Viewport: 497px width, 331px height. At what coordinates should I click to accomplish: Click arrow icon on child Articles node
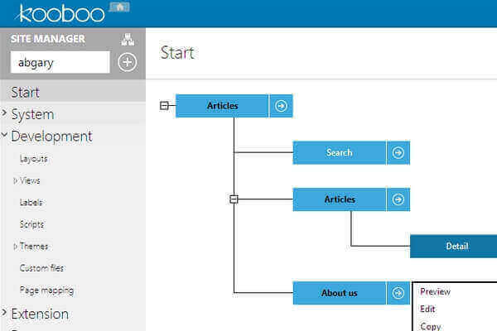click(398, 199)
